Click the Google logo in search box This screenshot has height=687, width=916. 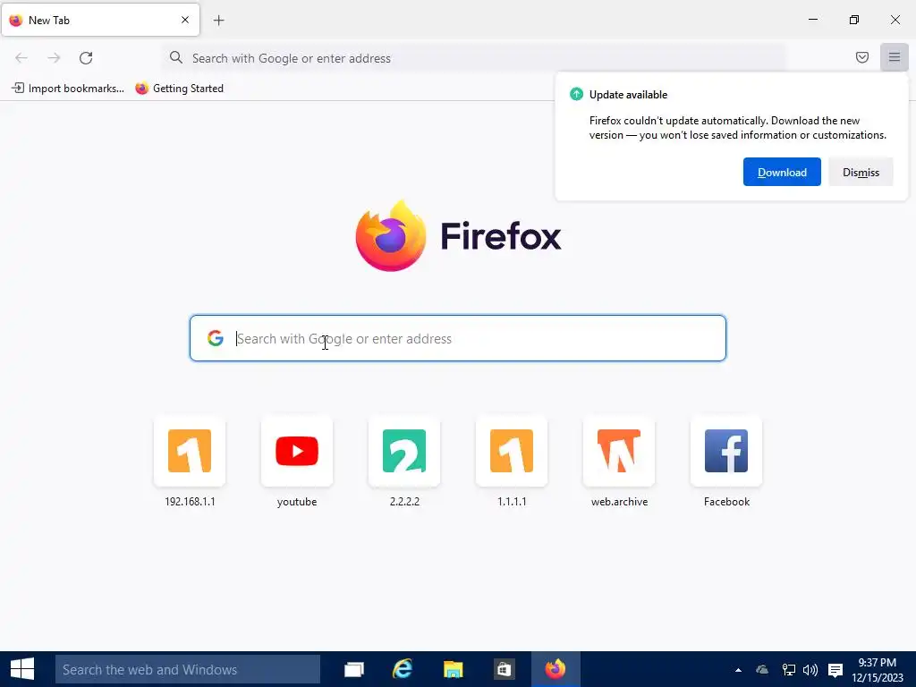point(215,338)
